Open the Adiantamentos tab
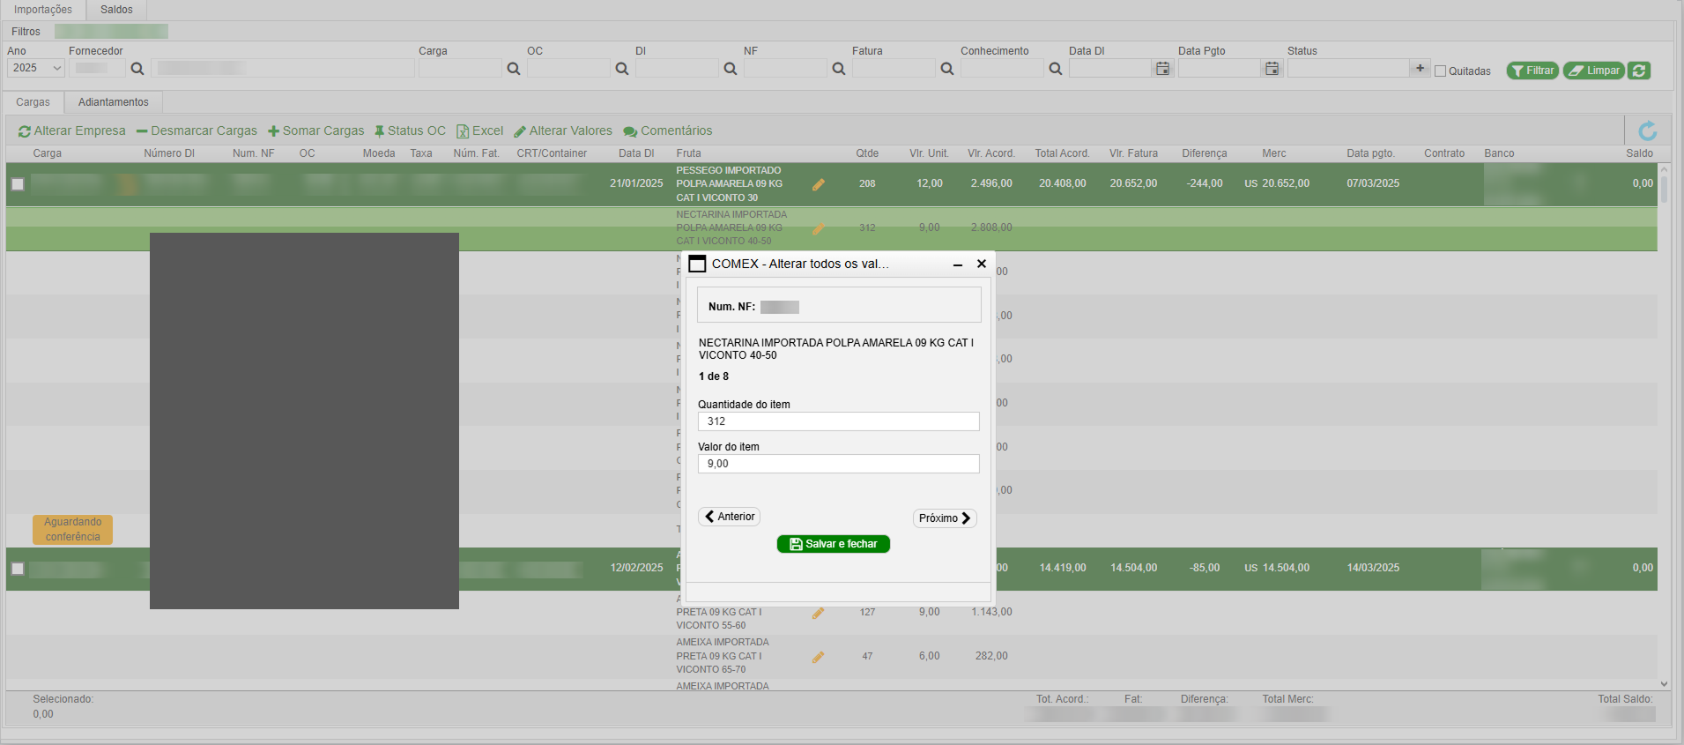Screen dimensions: 1684x745 coord(113,102)
